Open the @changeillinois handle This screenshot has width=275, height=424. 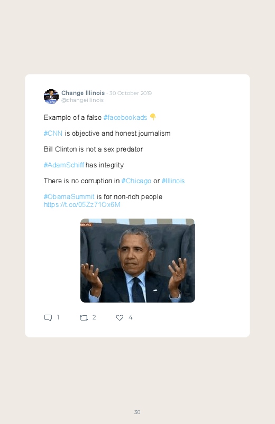click(x=82, y=100)
